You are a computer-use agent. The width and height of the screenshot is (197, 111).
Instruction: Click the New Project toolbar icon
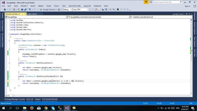[14, 10]
